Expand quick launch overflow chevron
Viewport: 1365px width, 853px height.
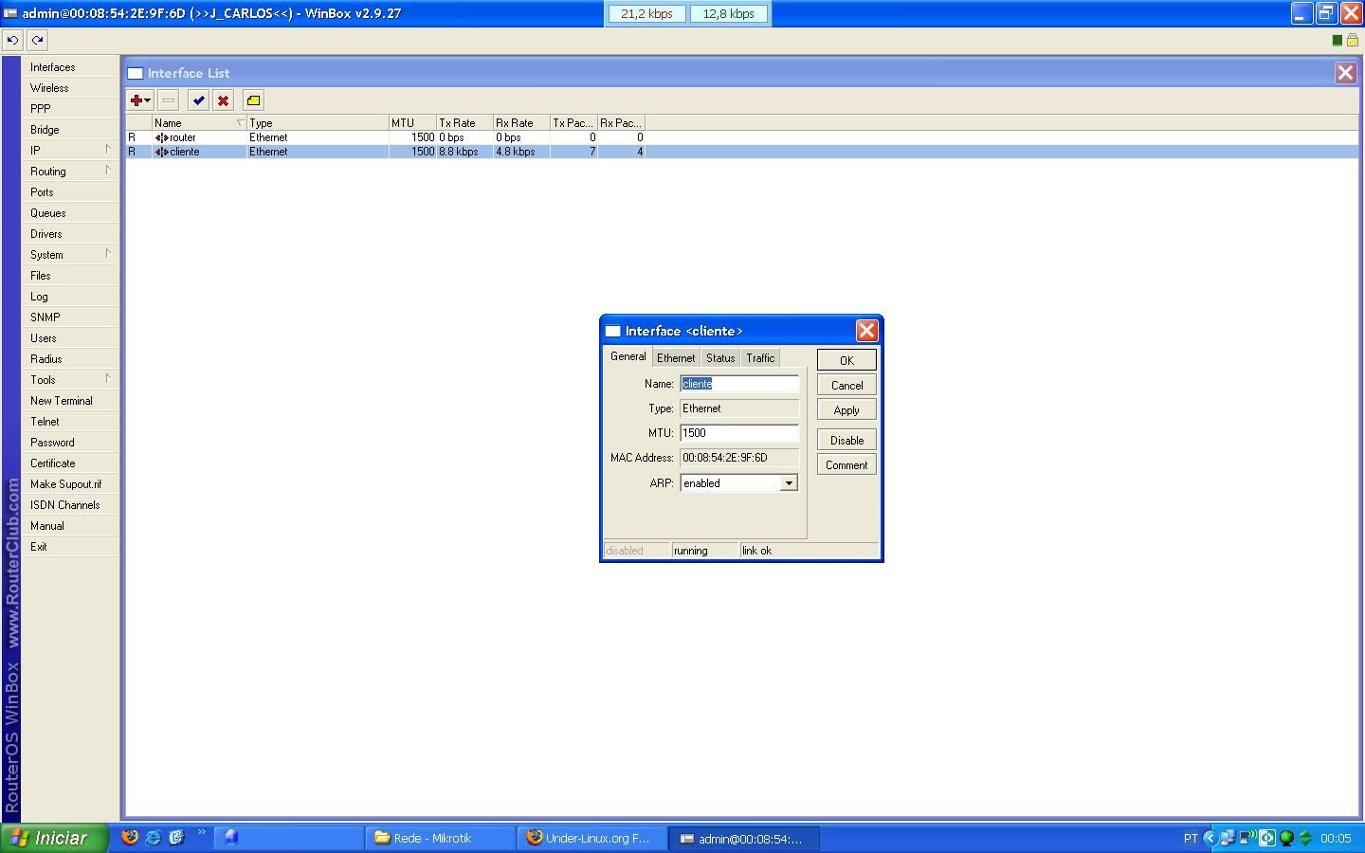tap(201, 833)
